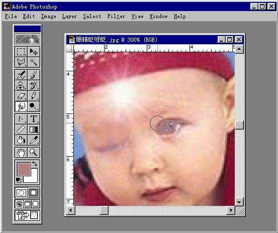278x233 pixels.
Task: Open the Image menu
Action: coord(48,17)
